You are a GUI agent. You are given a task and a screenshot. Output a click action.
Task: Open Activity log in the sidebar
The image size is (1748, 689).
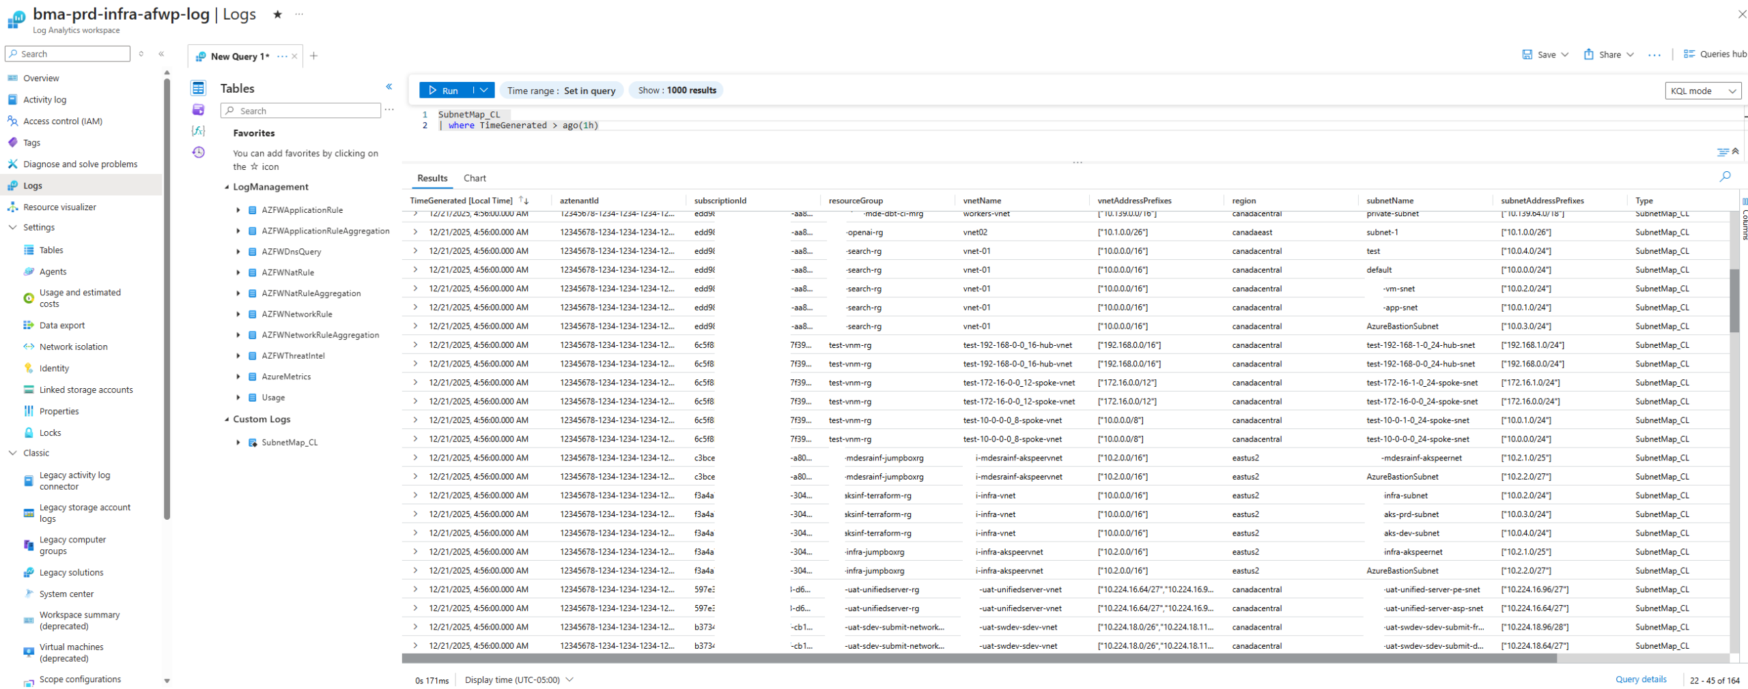coord(44,100)
